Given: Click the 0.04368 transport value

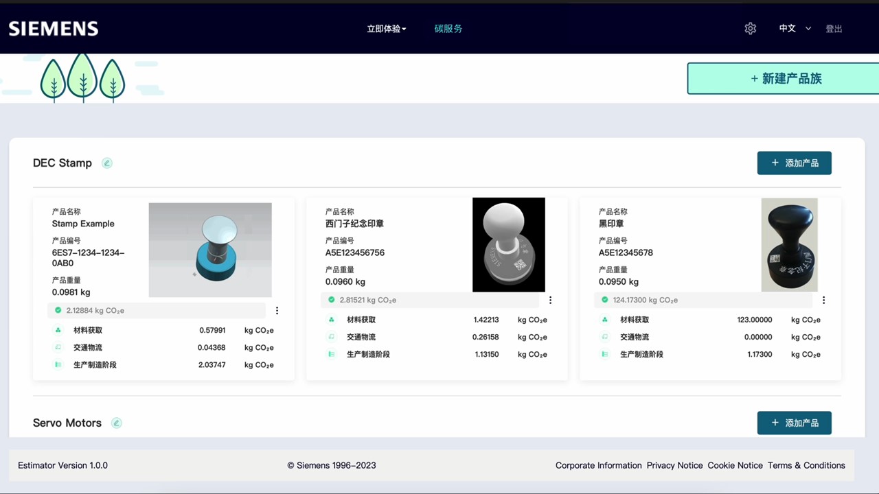Looking at the screenshot, I should (x=212, y=348).
